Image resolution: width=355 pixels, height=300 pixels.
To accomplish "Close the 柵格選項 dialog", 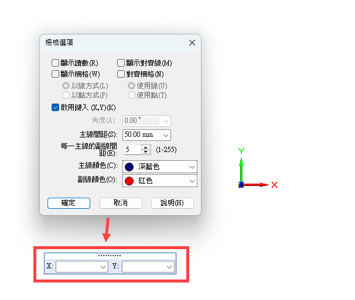I will [x=192, y=43].
